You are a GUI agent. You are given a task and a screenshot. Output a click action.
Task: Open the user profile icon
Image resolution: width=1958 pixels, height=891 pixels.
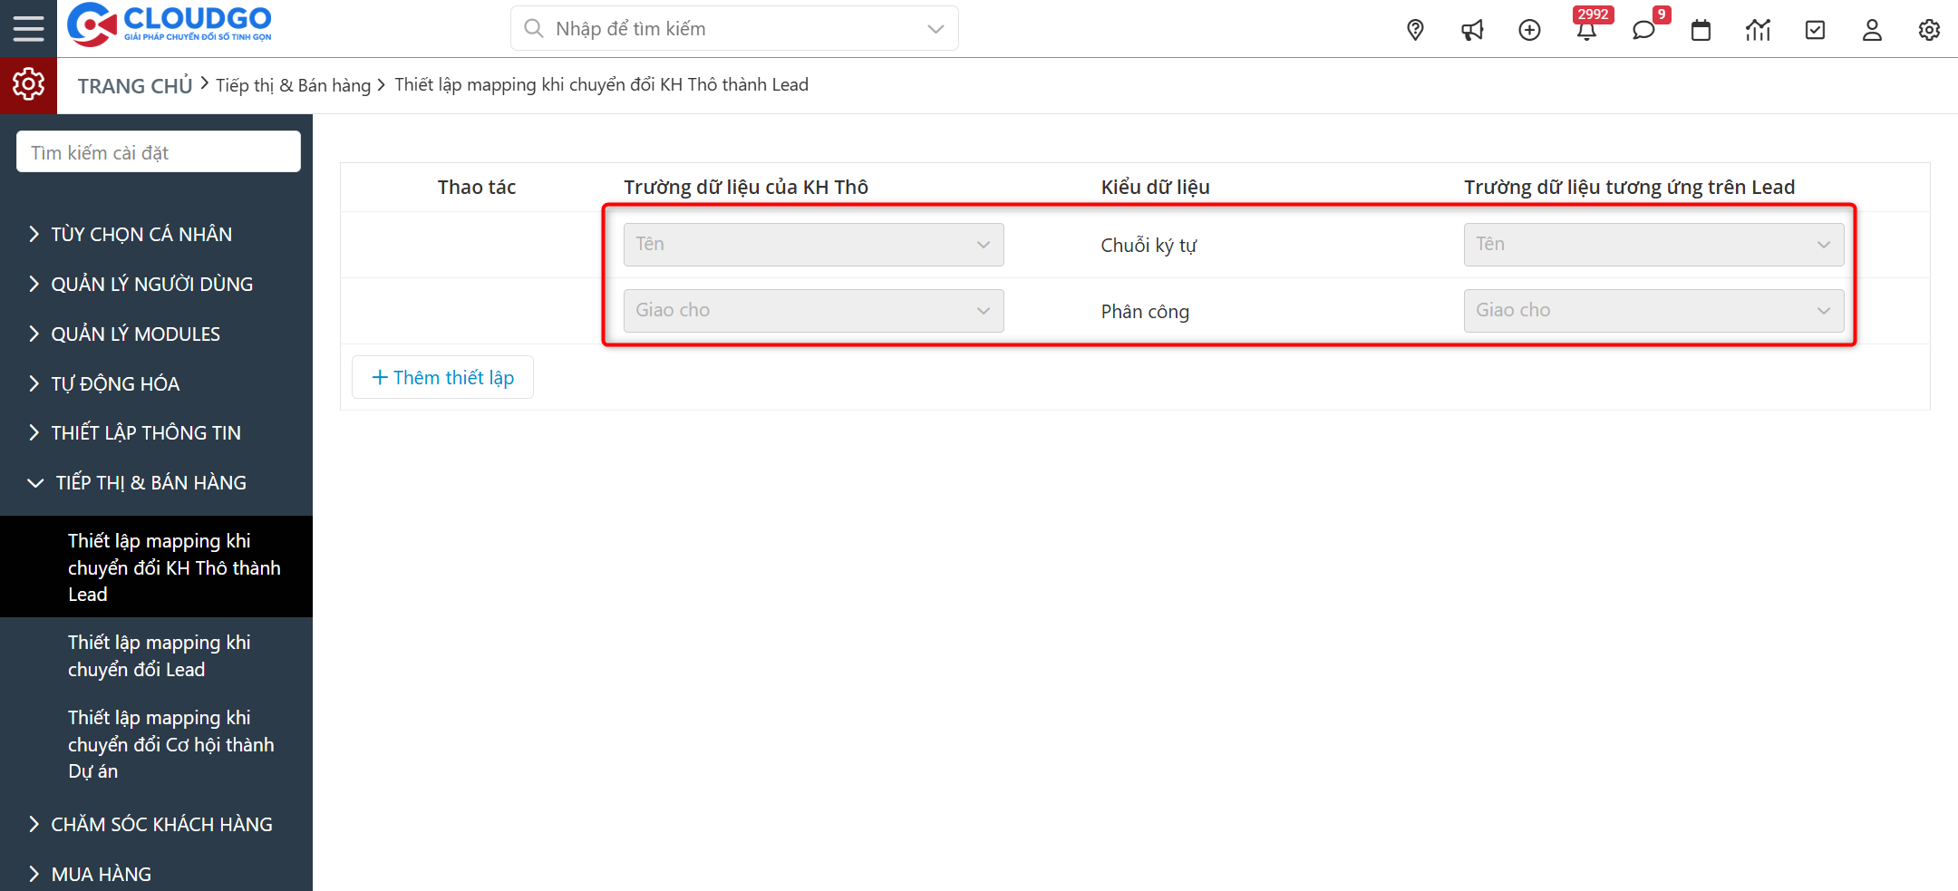tap(1871, 30)
